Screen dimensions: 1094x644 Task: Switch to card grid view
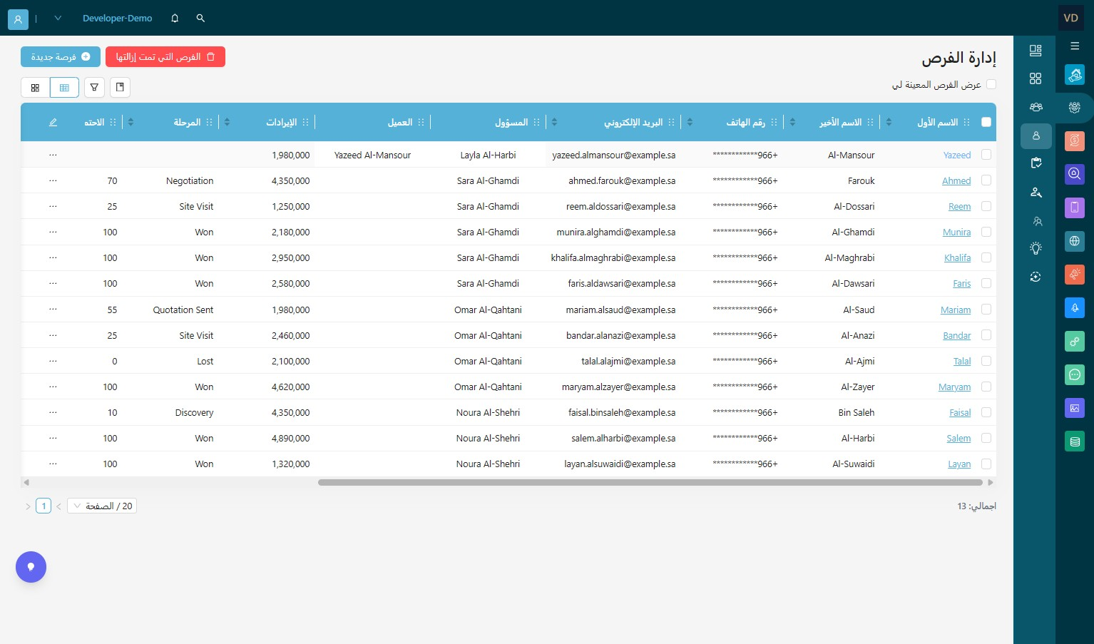35,87
